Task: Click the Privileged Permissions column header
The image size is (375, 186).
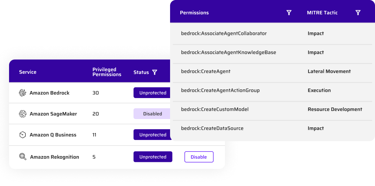Action: (x=107, y=72)
